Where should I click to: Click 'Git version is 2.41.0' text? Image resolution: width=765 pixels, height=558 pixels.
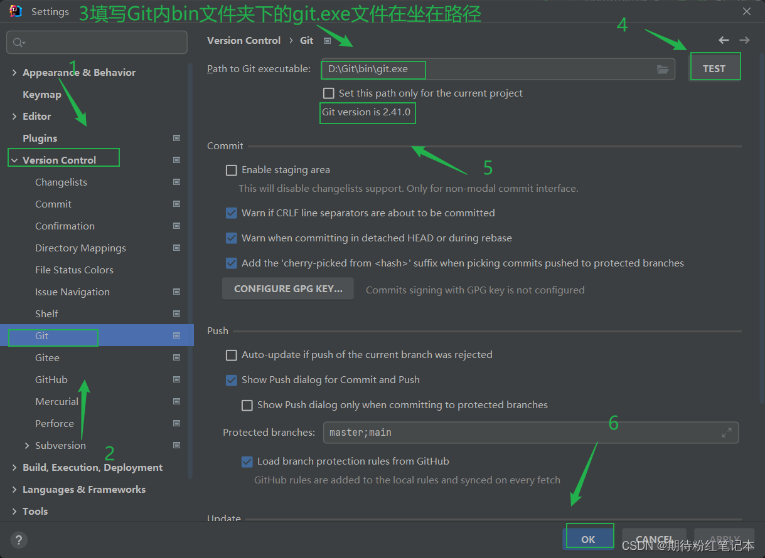coord(366,113)
